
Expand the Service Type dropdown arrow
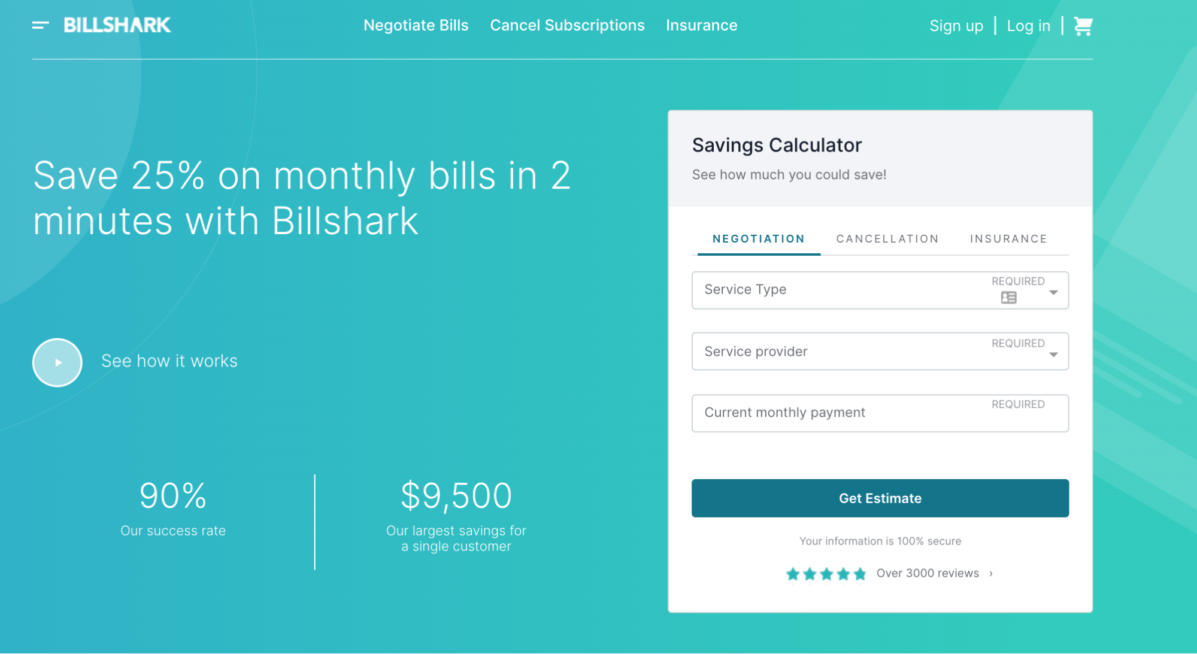click(x=1053, y=292)
